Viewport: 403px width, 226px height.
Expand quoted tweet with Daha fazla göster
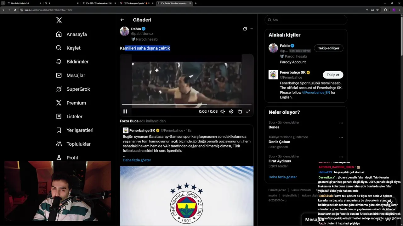pyautogui.click(x=137, y=160)
